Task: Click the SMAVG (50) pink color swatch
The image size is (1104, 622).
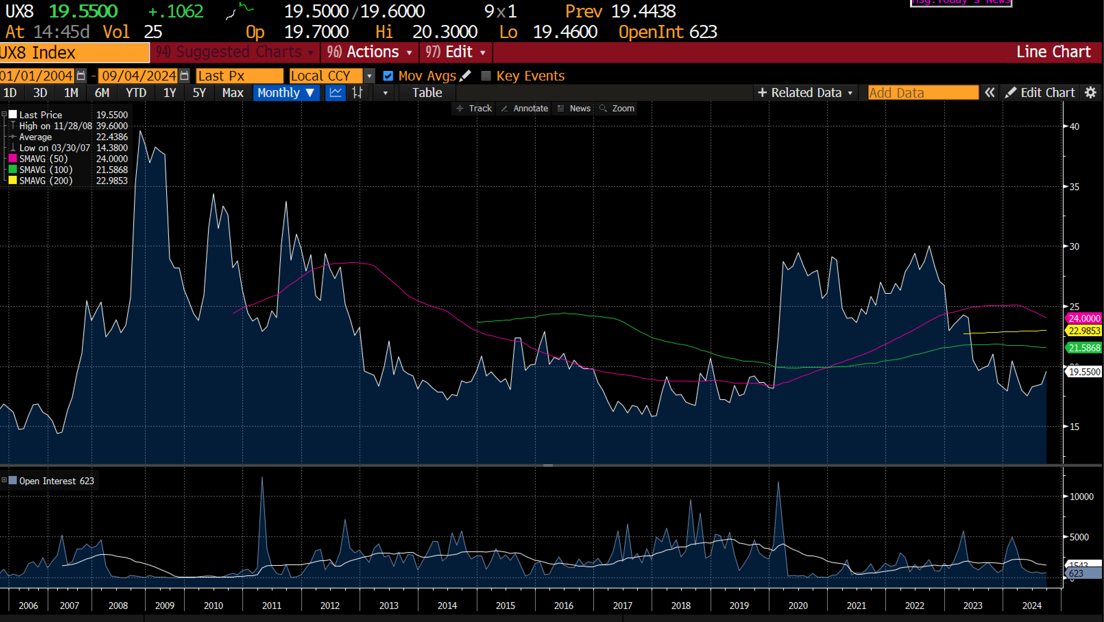Action: 12,158
